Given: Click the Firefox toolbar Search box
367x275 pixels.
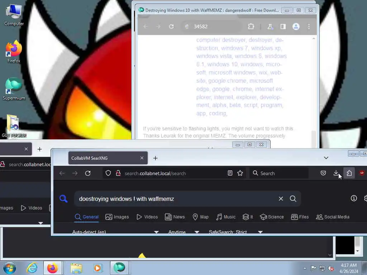Looking at the screenshot, I should click(279, 173).
